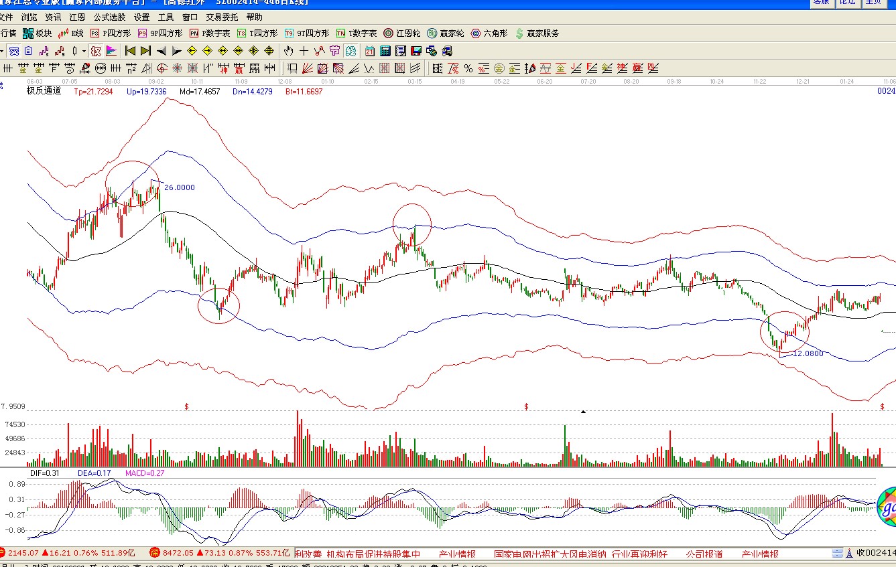Expand the candlestick style dropdown arrow

tap(84, 51)
